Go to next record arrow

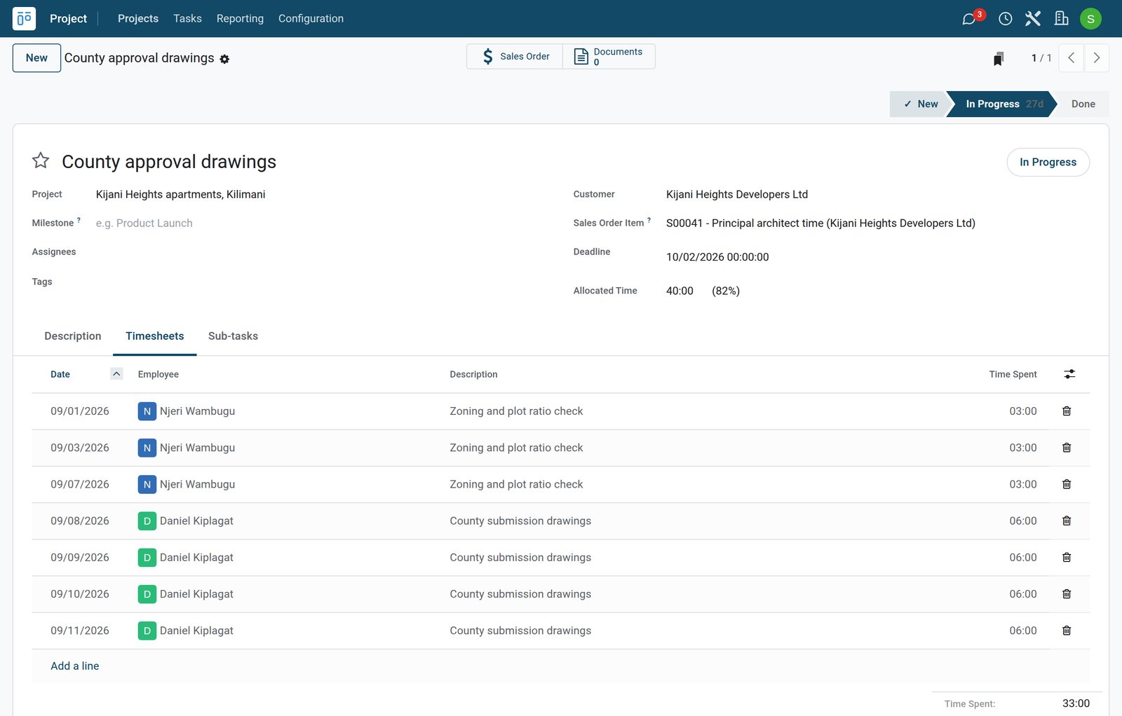point(1097,58)
